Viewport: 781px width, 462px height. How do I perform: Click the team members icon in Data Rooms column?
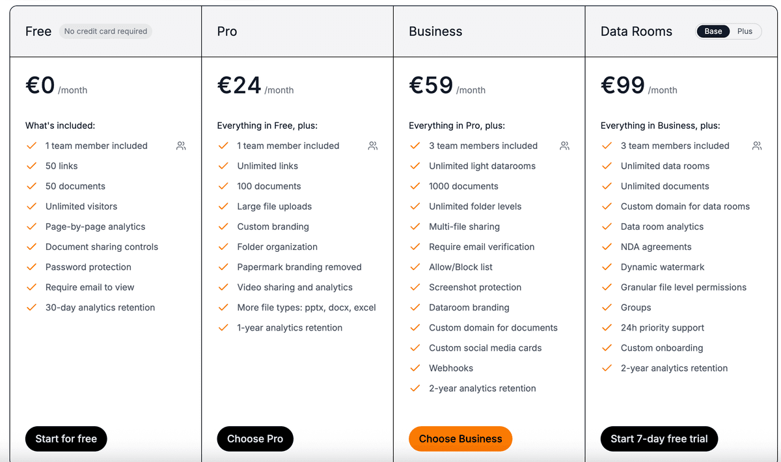pos(756,146)
